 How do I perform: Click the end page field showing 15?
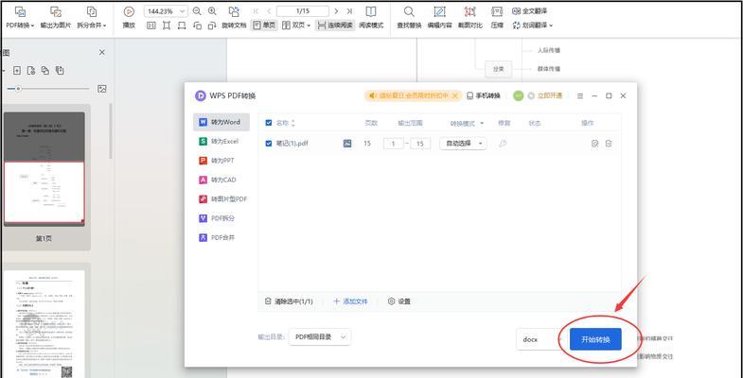pyautogui.click(x=420, y=143)
